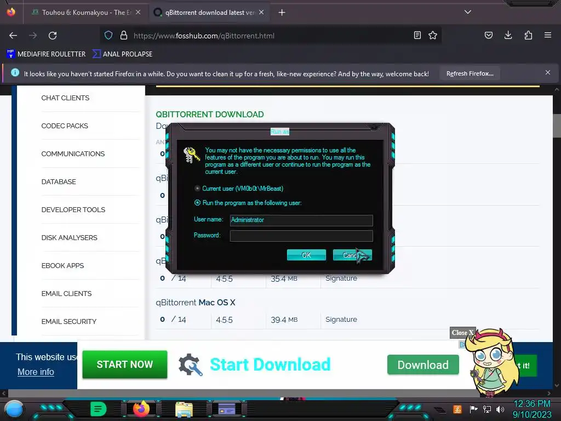Open the DEVELOPER TOOLS category

click(73, 210)
